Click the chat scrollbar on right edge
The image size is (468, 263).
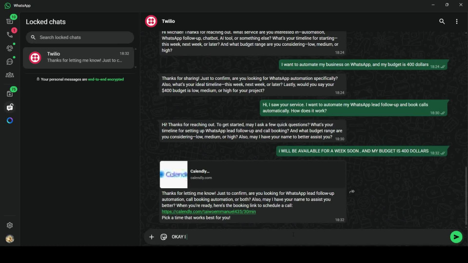click(x=466, y=196)
